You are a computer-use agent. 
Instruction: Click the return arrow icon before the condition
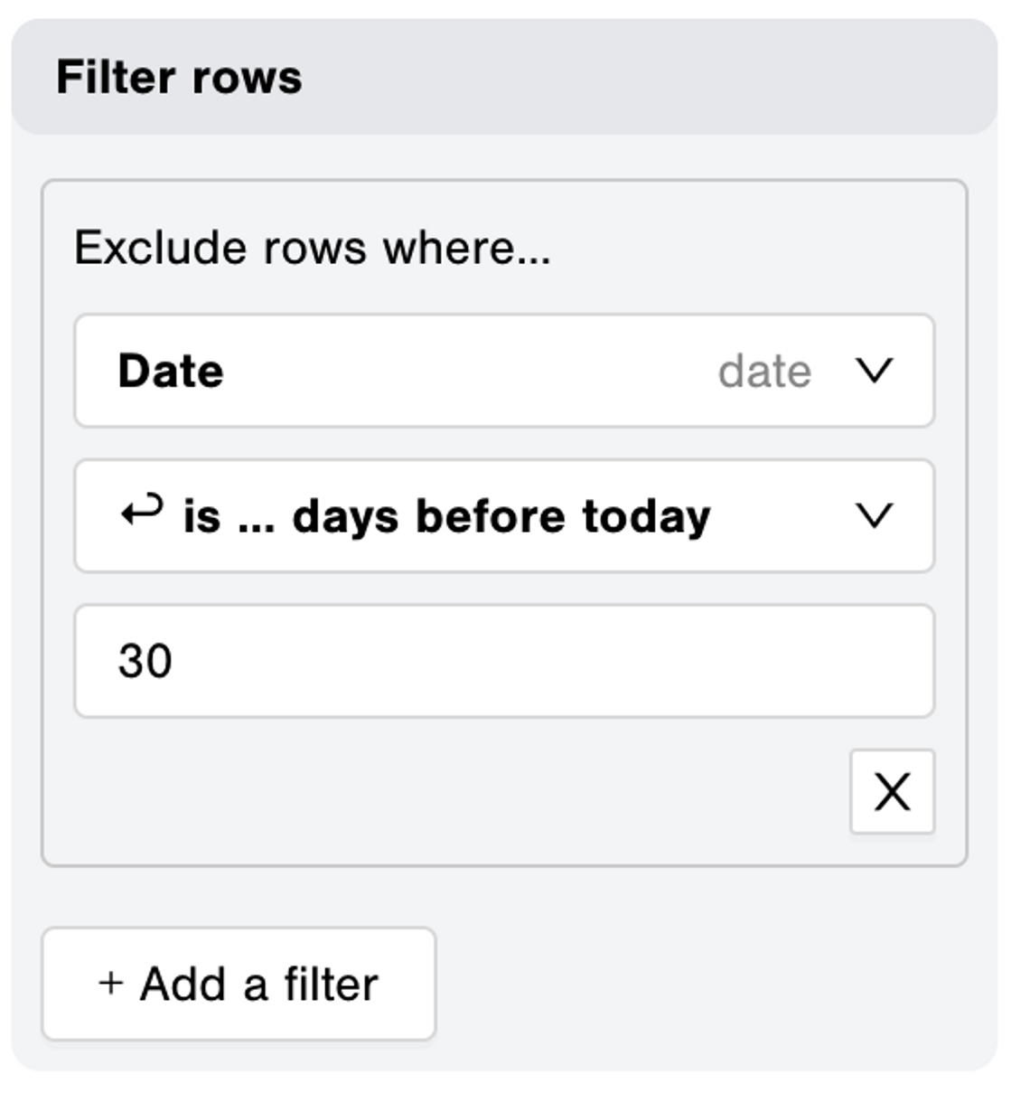(x=140, y=512)
